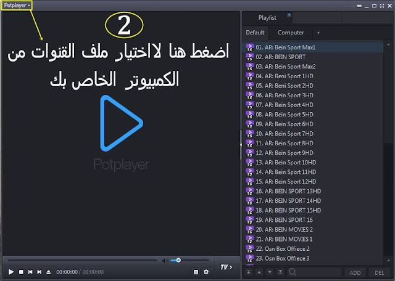This screenshot has width=395, height=281.
Task: Select '20. AR: BEIN MOVIES 2'
Action: pyautogui.click(x=314, y=229)
